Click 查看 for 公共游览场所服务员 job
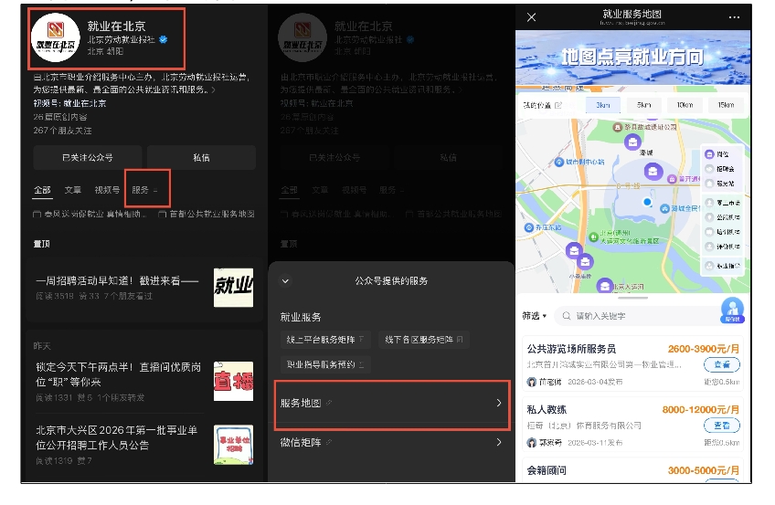The image size is (775, 505). pyautogui.click(x=721, y=365)
